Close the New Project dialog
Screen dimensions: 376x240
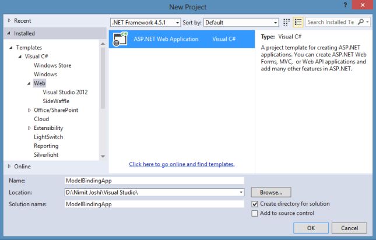(x=363, y=5)
